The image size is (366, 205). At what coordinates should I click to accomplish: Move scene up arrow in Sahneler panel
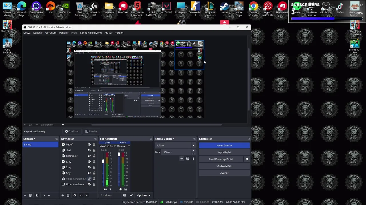click(x=43, y=195)
